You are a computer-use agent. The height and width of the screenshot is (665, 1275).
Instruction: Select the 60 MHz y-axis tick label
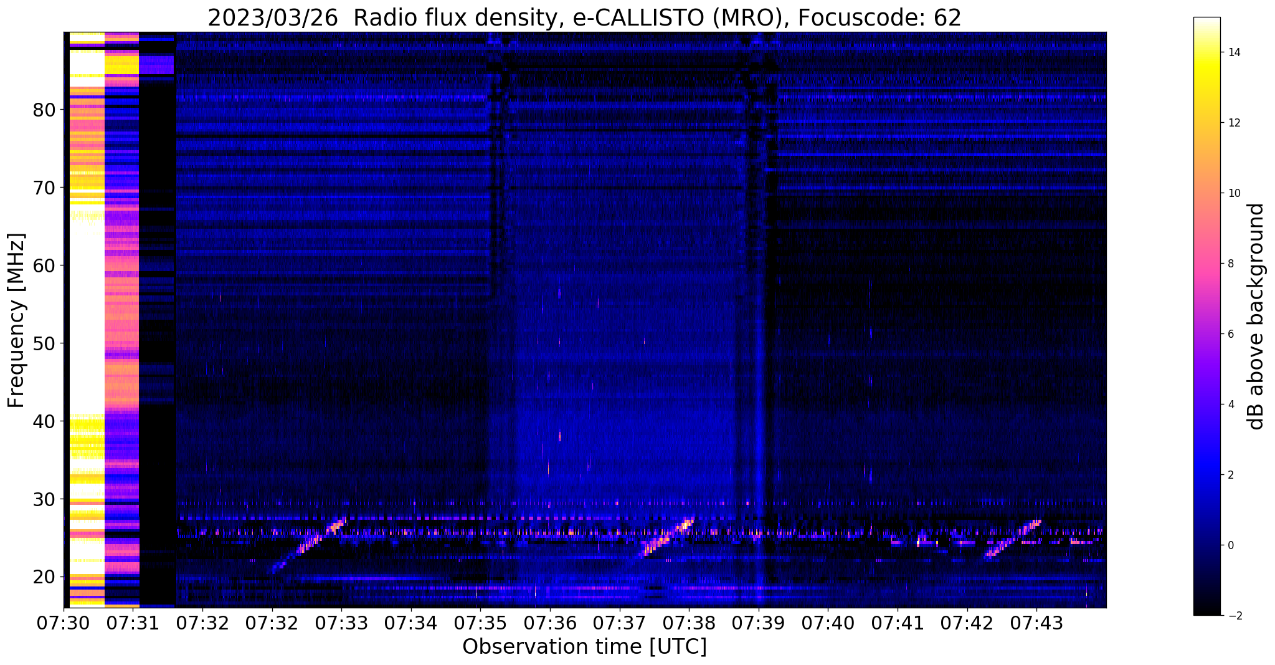(x=44, y=266)
